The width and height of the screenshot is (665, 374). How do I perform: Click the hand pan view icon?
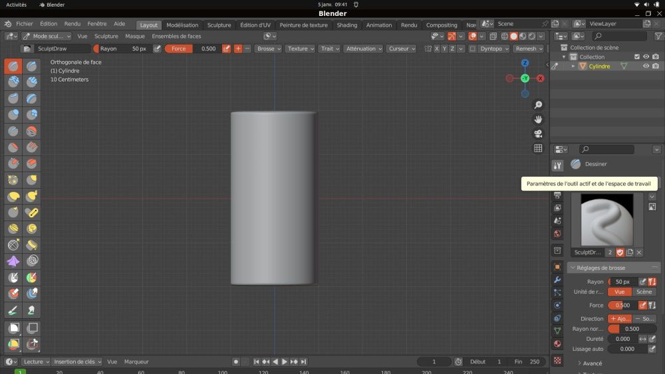[x=538, y=120]
